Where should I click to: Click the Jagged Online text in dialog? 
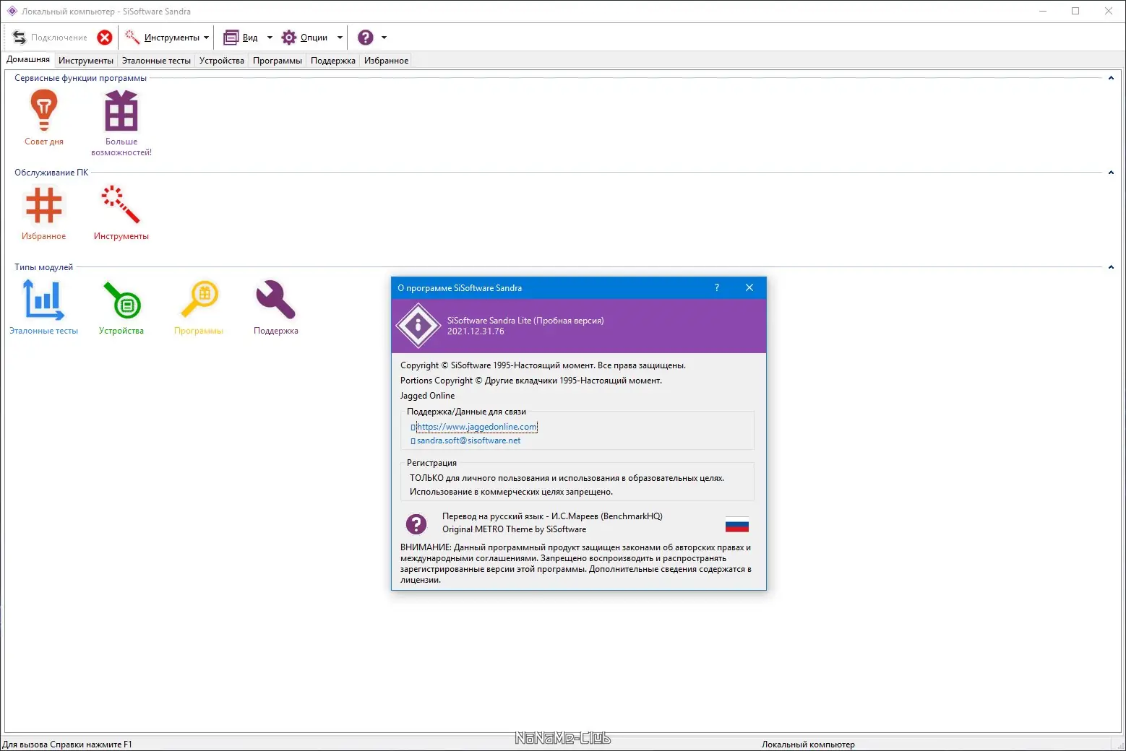(x=428, y=396)
